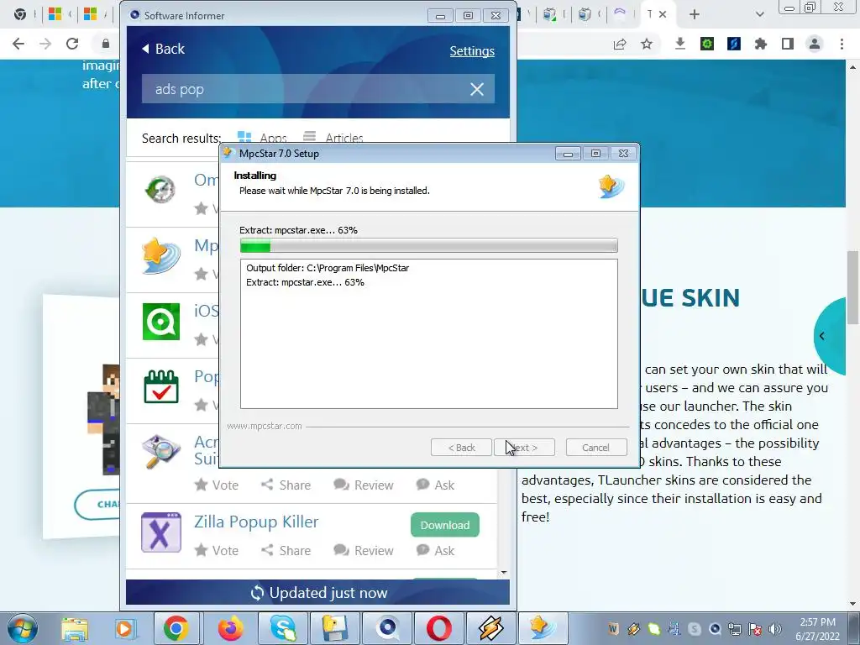Open Windows Explorer from taskbar
Viewport: 860px width, 645px height.
click(75, 628)
